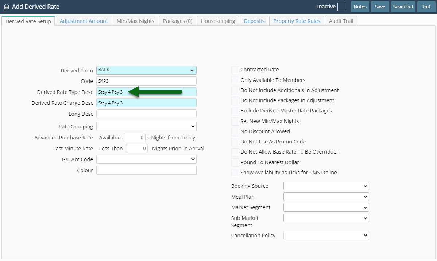Open the Housekeeping tab
This screenshot has height=261, width=437.
click(x=218, y=21)
